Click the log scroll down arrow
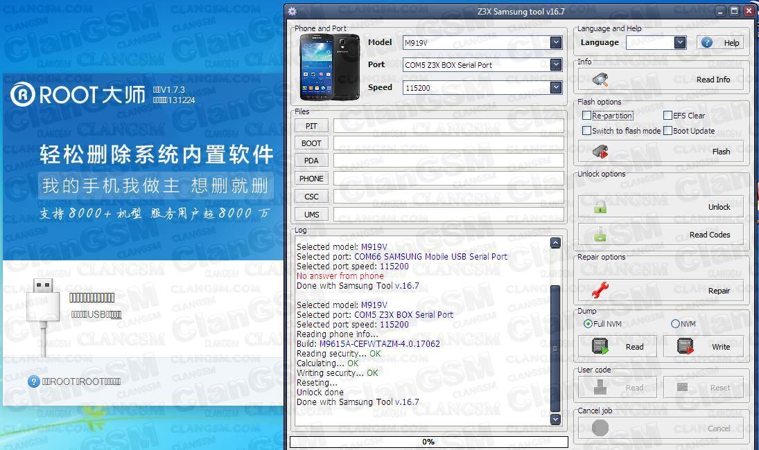759x450 pixels. click(x=555, y=419)
